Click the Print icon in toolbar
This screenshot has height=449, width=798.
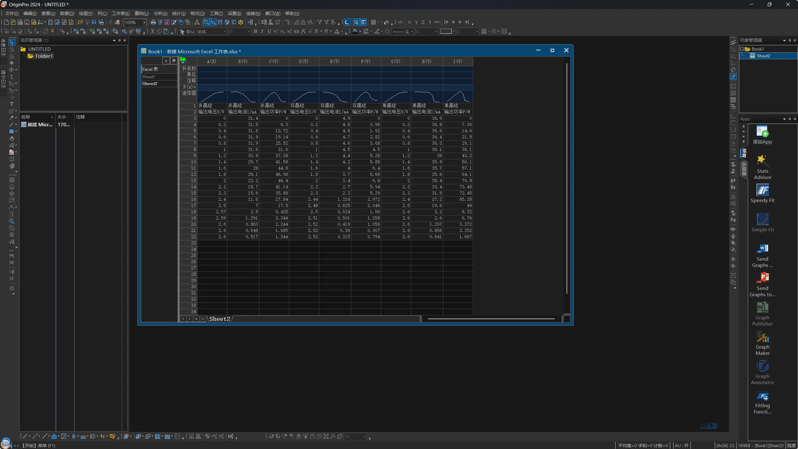pyautogui.click(x=153, y=22)
